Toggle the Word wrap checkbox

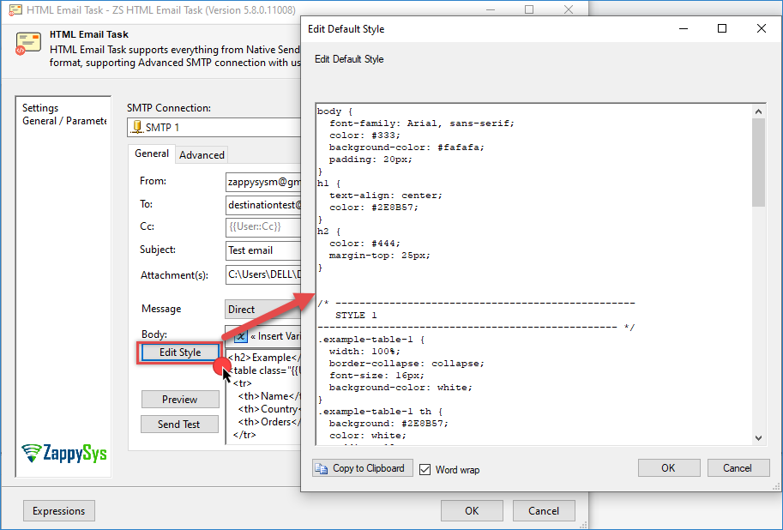[x=425, y=469]
